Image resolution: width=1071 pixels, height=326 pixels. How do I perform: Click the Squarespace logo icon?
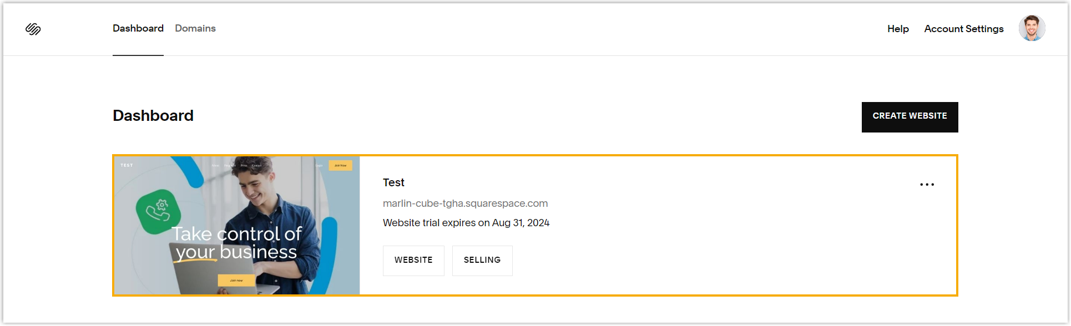tap(33, 29)
